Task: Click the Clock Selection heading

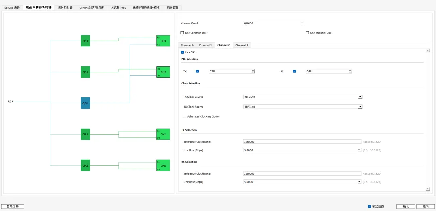Action: 191,84
